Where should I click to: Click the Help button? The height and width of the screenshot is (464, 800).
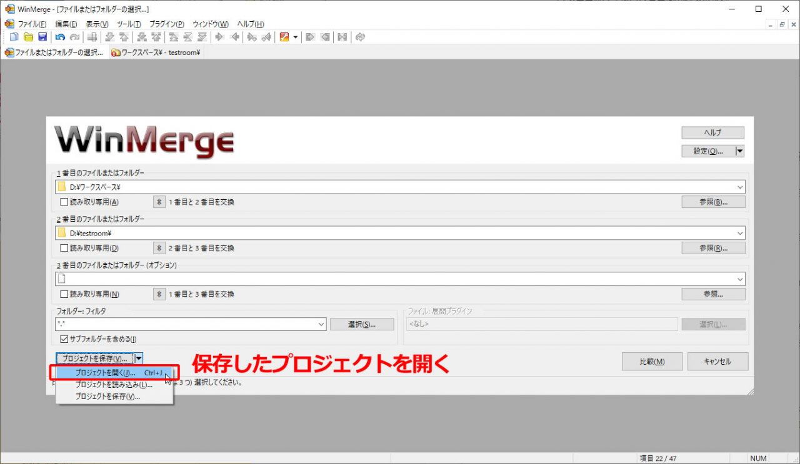[x=712, y=132]
